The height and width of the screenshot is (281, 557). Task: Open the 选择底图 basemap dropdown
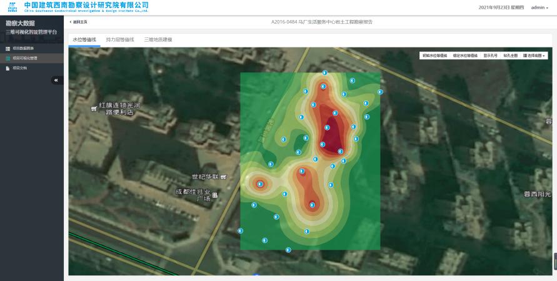pos(535,56)
